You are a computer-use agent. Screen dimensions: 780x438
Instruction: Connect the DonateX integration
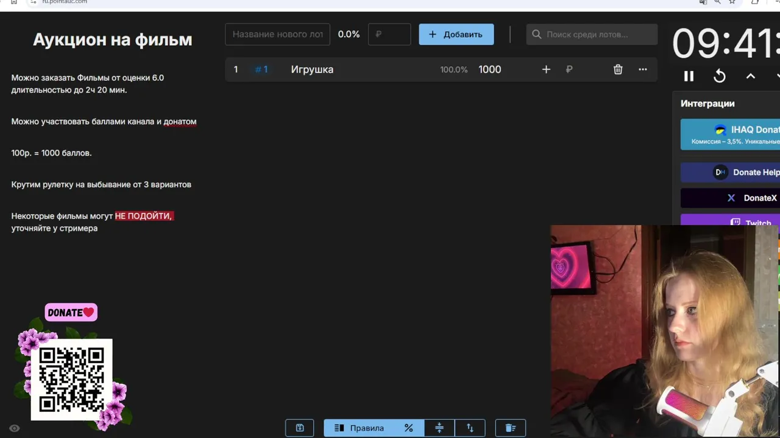click(x=730, y=198)
